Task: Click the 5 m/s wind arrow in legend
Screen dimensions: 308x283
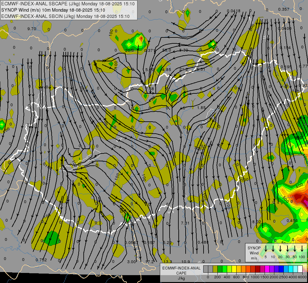Action: [266, 249]
